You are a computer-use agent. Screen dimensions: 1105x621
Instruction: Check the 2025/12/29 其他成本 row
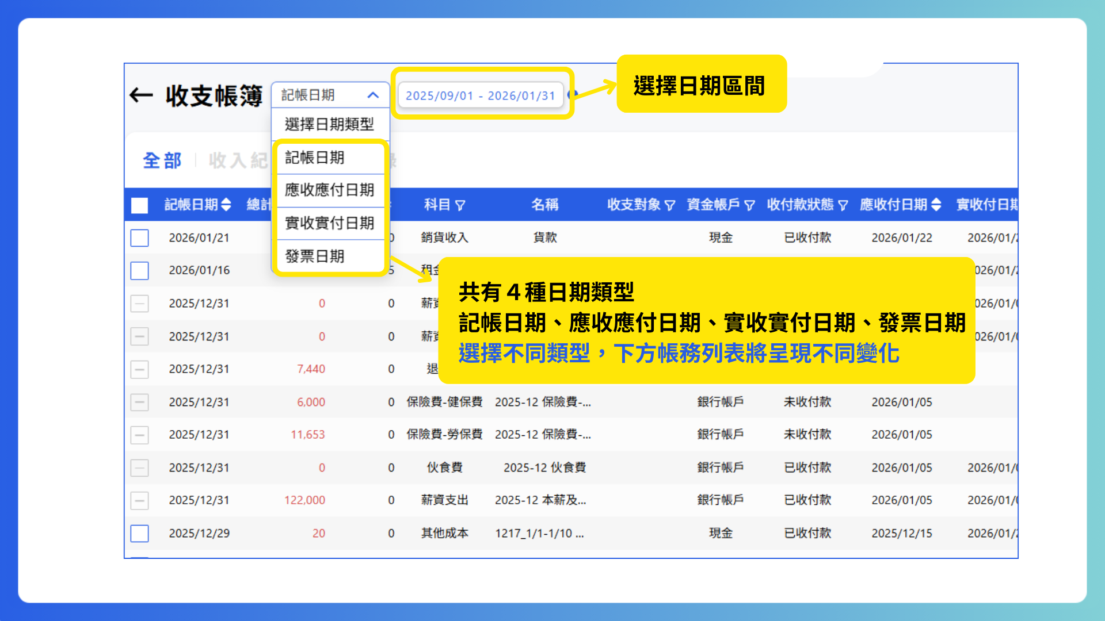(139, 533)
